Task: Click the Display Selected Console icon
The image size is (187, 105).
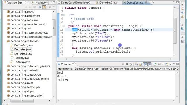Action: coord(159,64)
